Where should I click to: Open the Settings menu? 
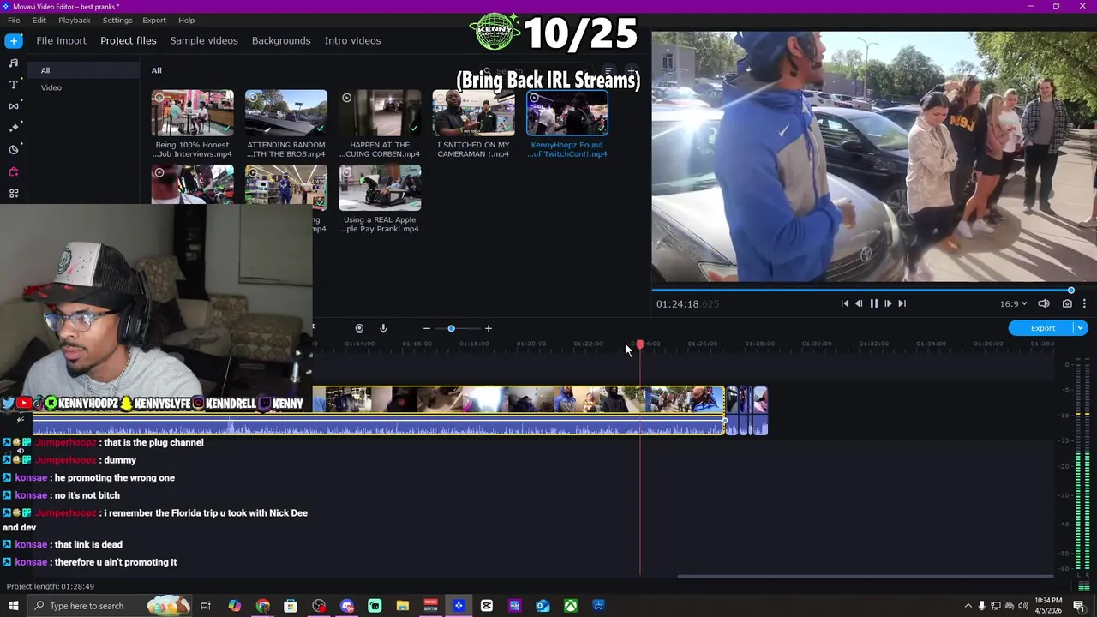[117, 20]
